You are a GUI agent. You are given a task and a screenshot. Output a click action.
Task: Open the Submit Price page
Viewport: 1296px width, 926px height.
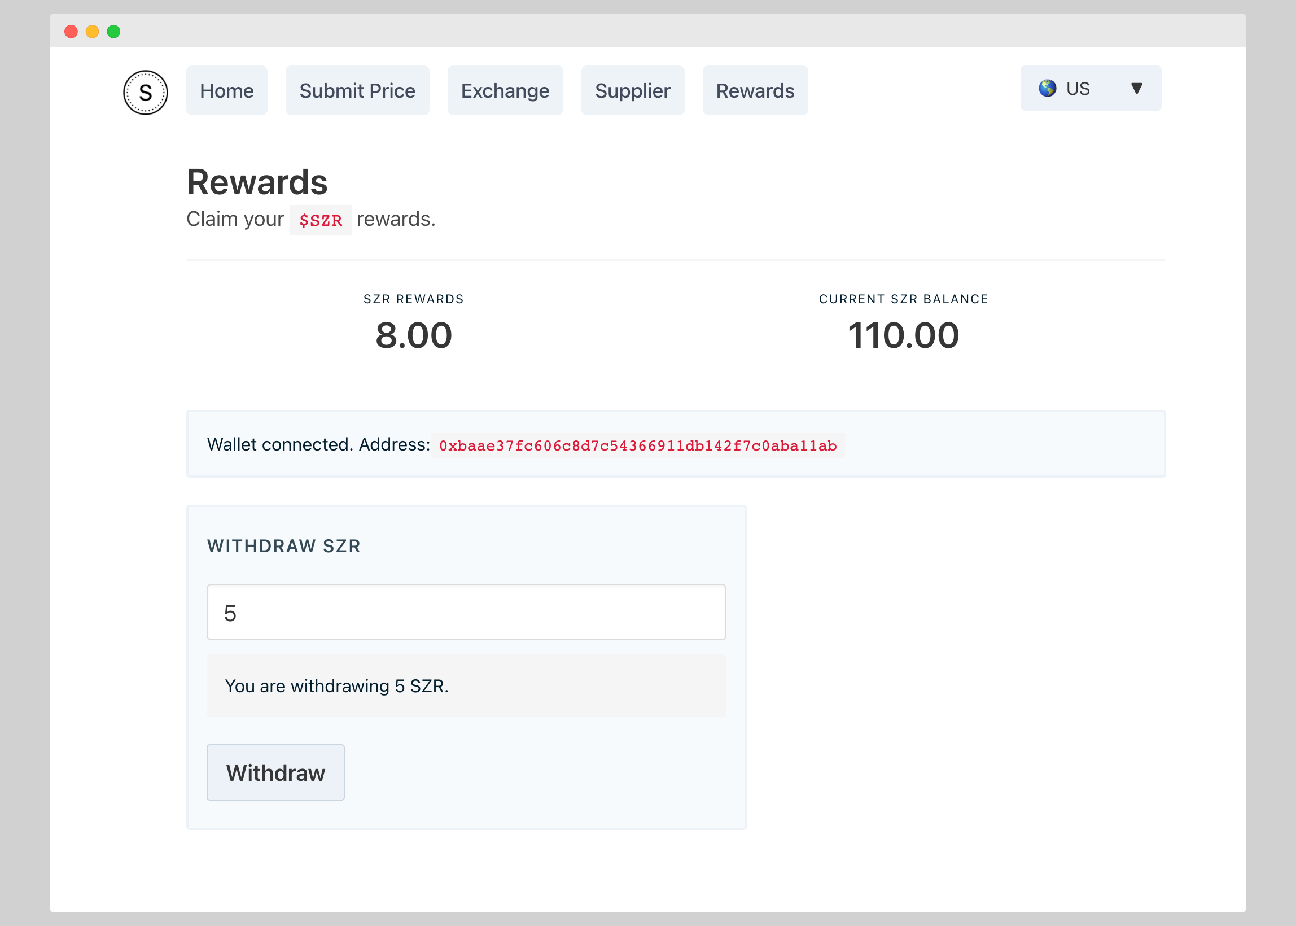coord(357,91)
